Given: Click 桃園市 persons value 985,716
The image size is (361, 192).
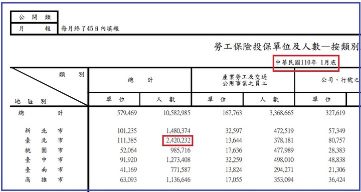Looking at the screenshot, I should click(x=180, y=150).
